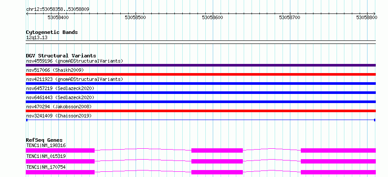Image resolution: width=388 pixels, height=177 pixels.
Task: Click the right arrow of the ruler
Action: click(x=374, y=14)
